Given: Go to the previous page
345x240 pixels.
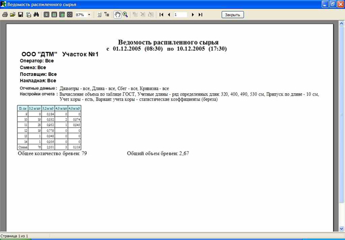Looking at the screenshot, I should click(x=169, y=14).
